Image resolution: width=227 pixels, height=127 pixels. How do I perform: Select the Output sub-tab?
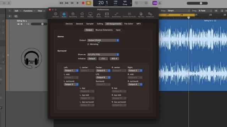(x=89, y=30)
